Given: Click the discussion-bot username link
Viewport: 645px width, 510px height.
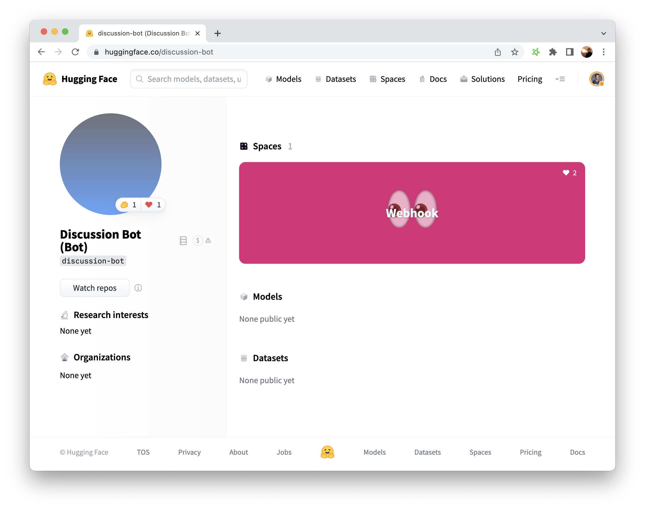Looking at the screenshot, I should [93, 261].
